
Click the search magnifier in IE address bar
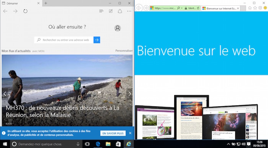pyautogui.click(x=178, y=8)
